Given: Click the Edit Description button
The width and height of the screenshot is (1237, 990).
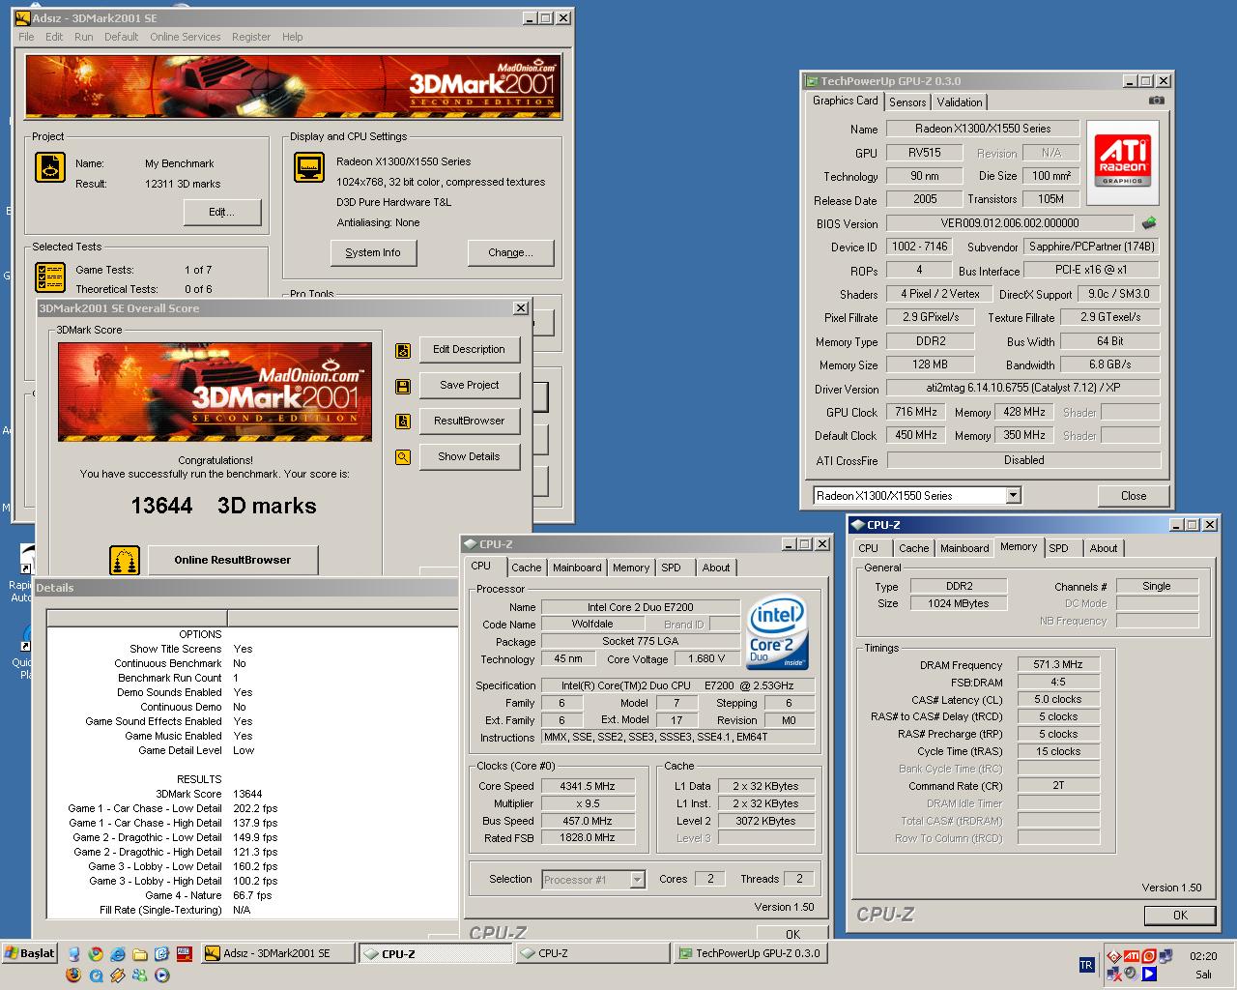Looking at the screenshot, I should 470,349.
